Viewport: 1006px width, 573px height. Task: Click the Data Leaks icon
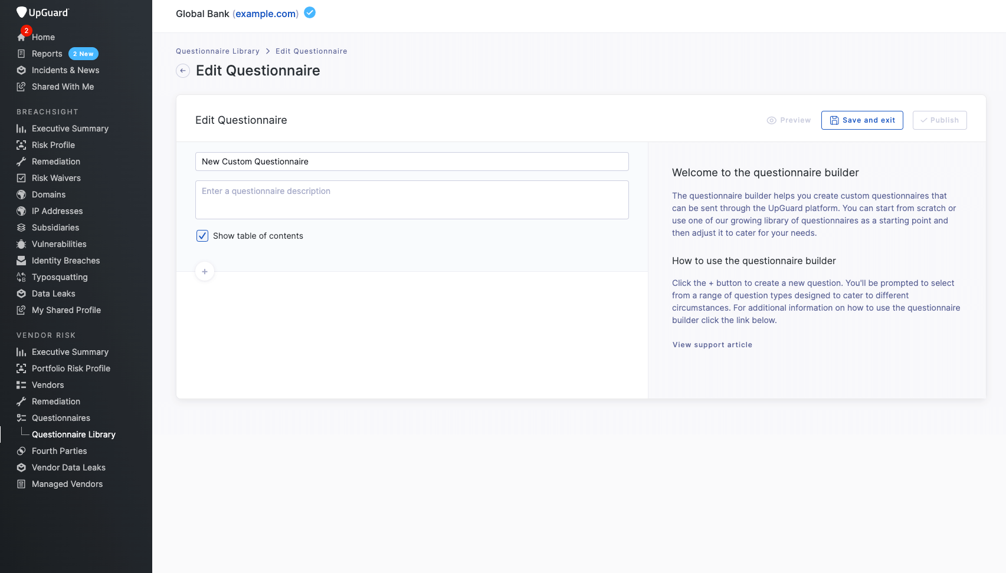pos(21,294)
